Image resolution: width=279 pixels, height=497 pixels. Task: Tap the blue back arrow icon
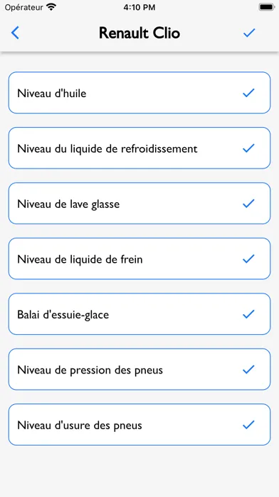pyautogui.click(x=15, y=33)
